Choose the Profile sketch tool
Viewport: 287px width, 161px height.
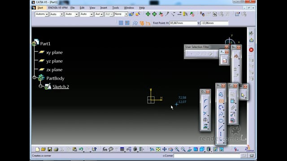(221, 94)
